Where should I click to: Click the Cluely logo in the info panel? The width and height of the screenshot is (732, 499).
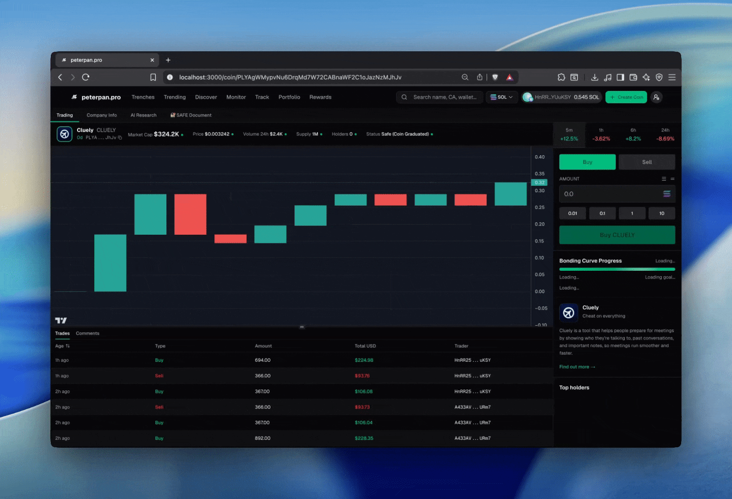coord(569,313)
